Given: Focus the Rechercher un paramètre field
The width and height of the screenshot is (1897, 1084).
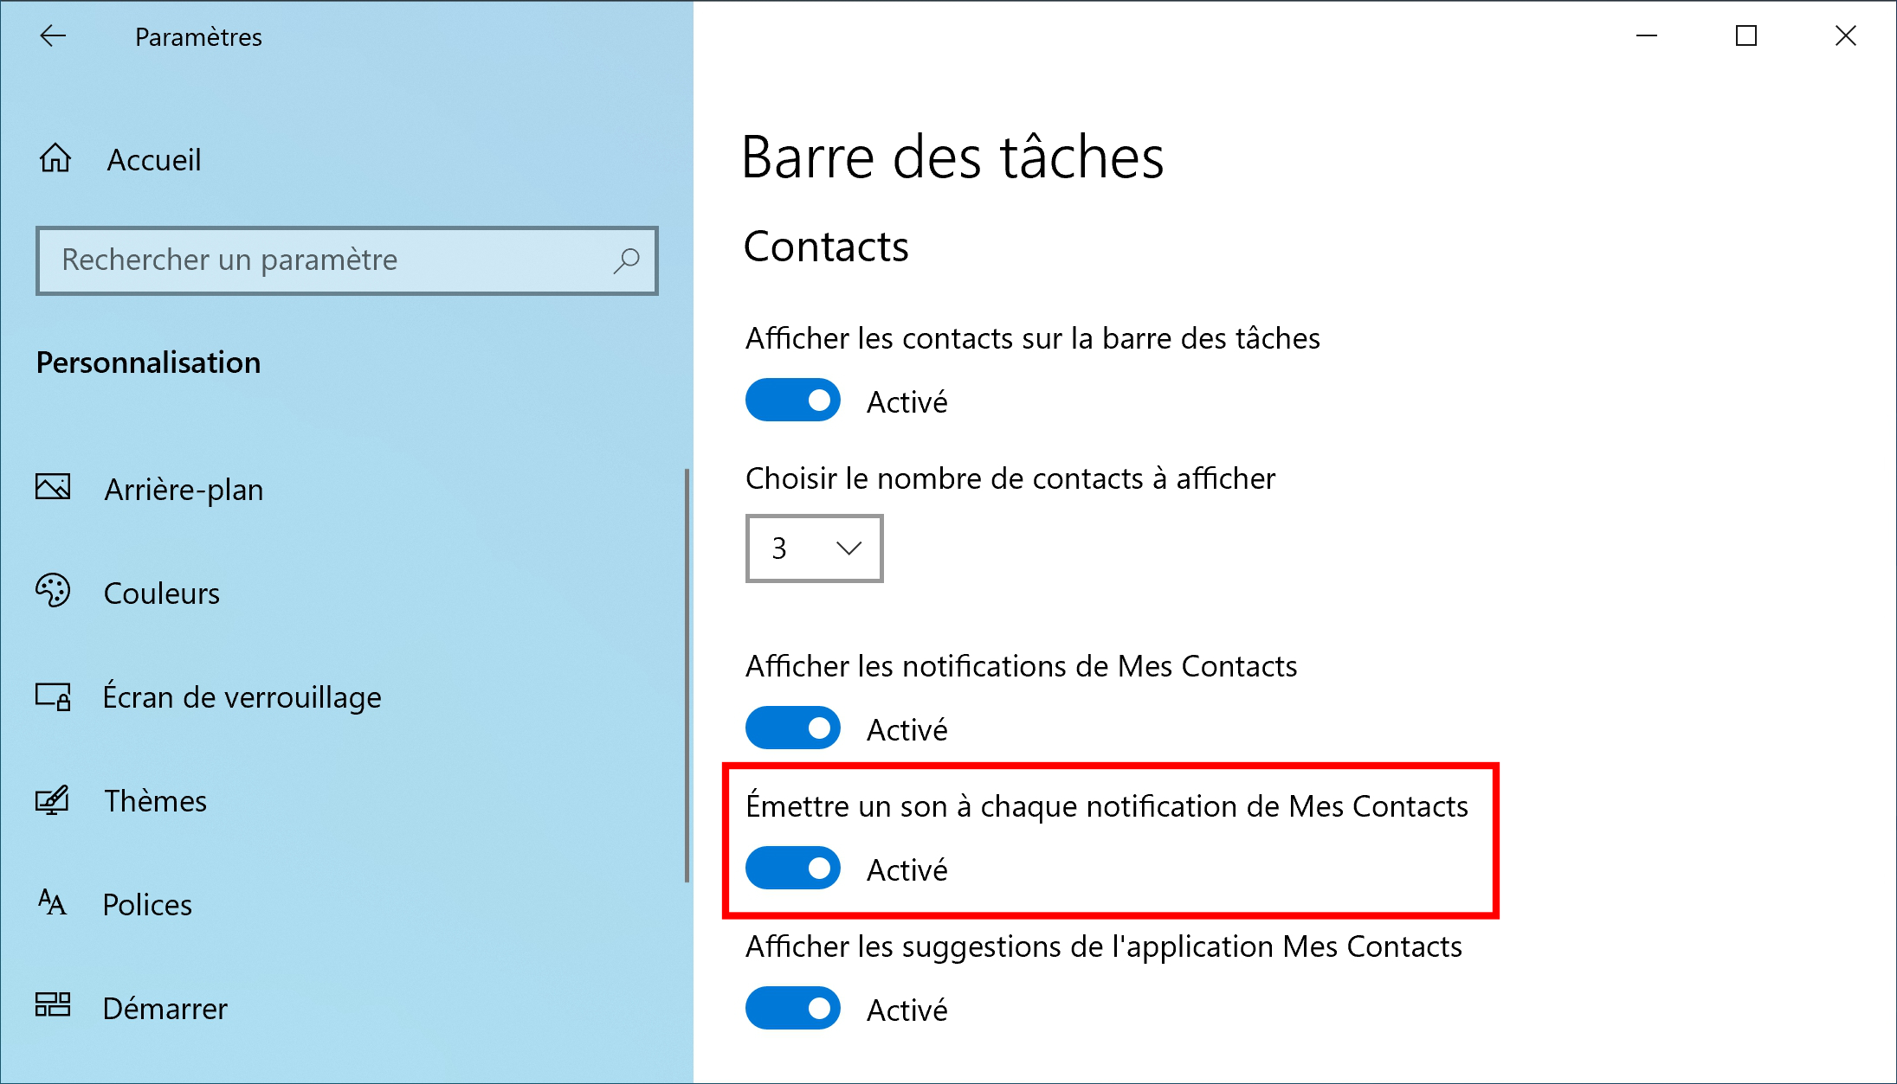Looking at the screenshot, I should [x=346, y=260].
